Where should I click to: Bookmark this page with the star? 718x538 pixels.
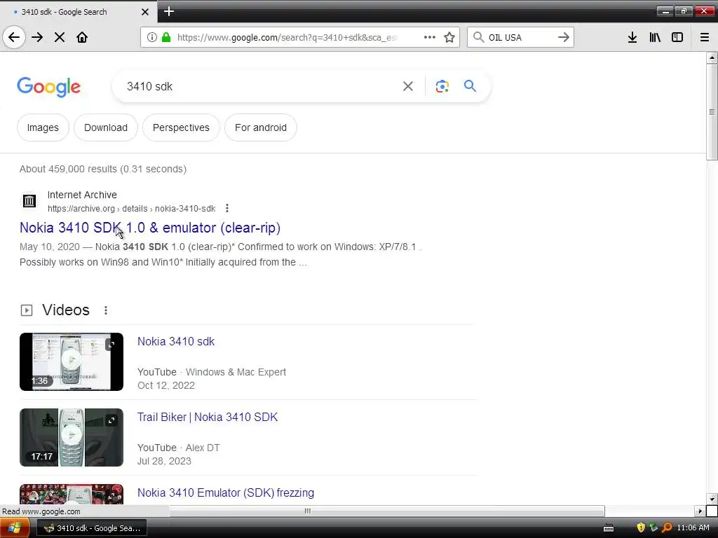click(449, 37)
